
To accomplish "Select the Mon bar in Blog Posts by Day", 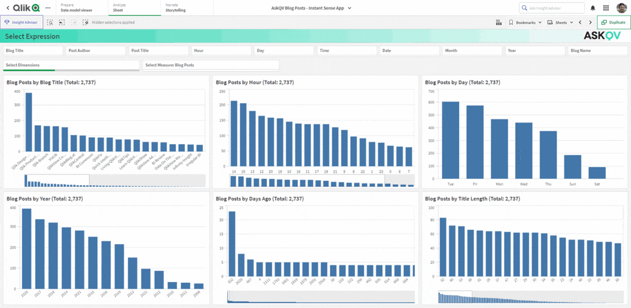I will [500, 149].
